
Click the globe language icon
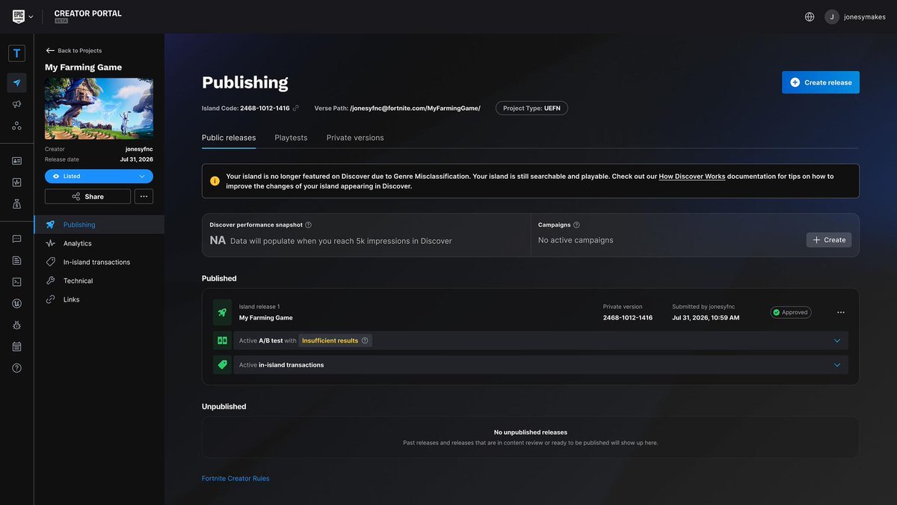(x=810, y=16)
